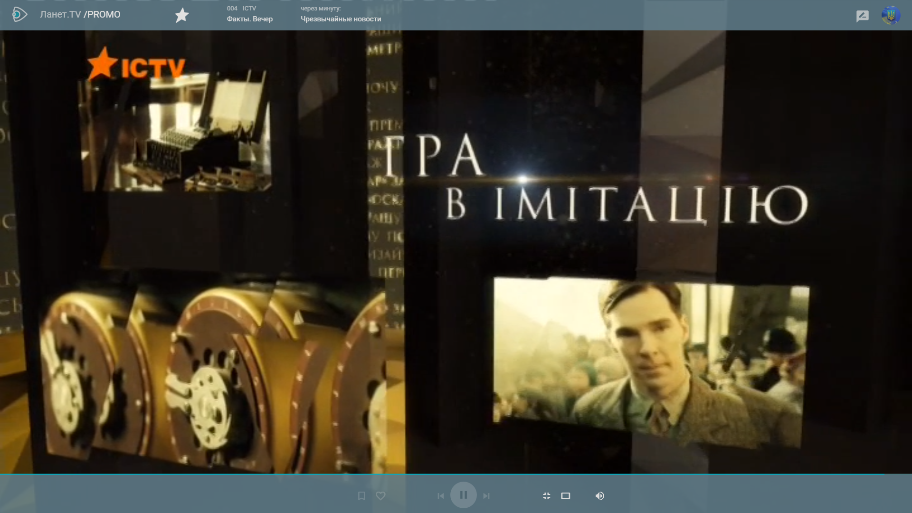The image size is (912, 513).
Task: Pause the ICTV video playback
Action: tap(463, 495)
